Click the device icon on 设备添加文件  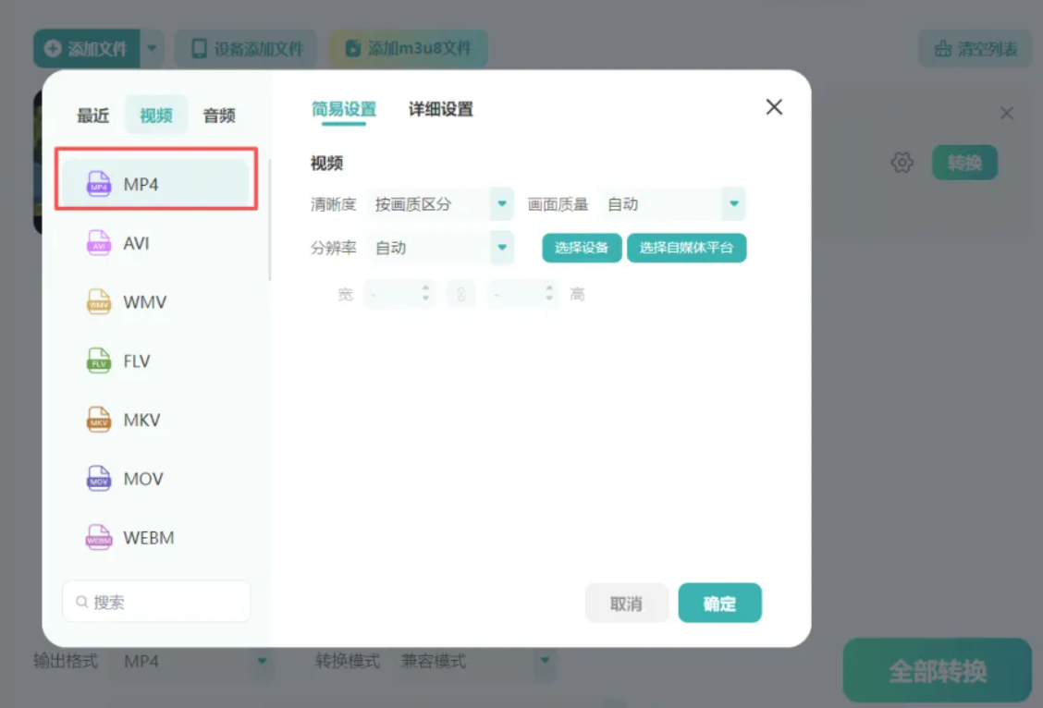[199, 49]
